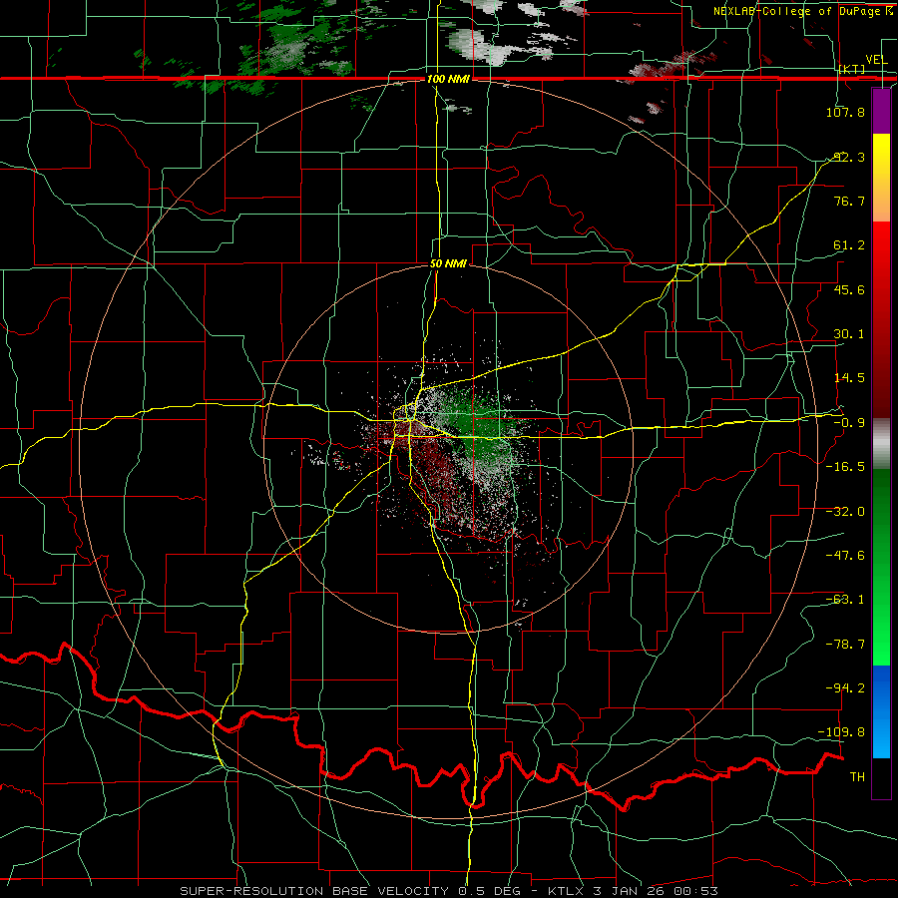
Task: Click the VEL legend heading
Action: [876, 60]
